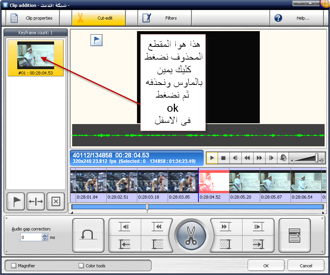Open the Help menu
Image resolution: width=330 pixels, height=275 pixels.
[297, 18]
